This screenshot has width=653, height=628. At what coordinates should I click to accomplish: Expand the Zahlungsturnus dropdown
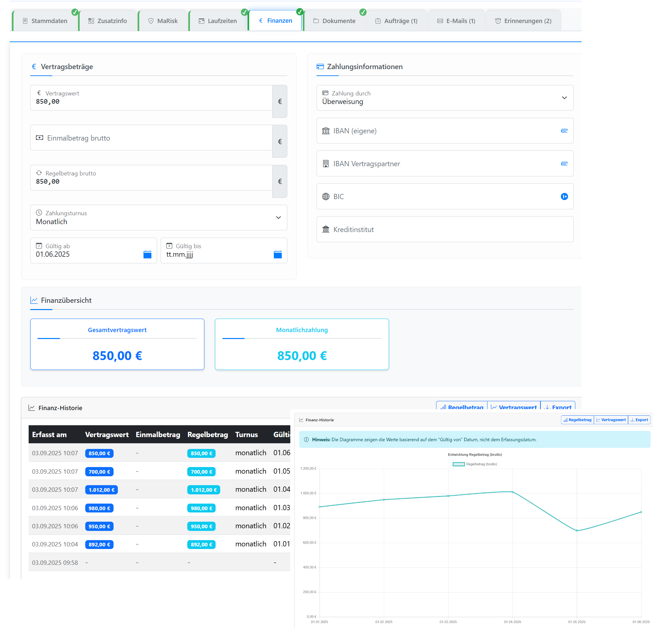(x=159, y=218)
